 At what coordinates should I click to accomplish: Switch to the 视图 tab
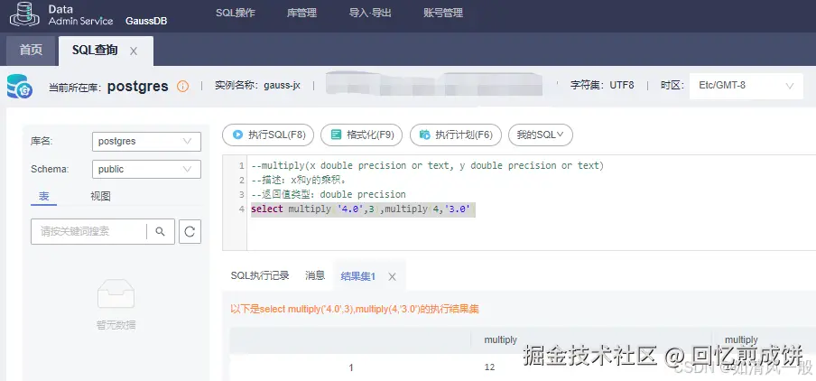coord(100,196)
